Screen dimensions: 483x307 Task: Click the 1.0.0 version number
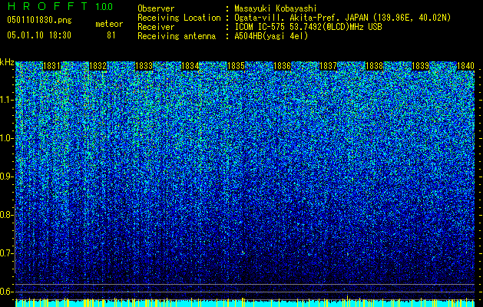(x=104, y=6)
